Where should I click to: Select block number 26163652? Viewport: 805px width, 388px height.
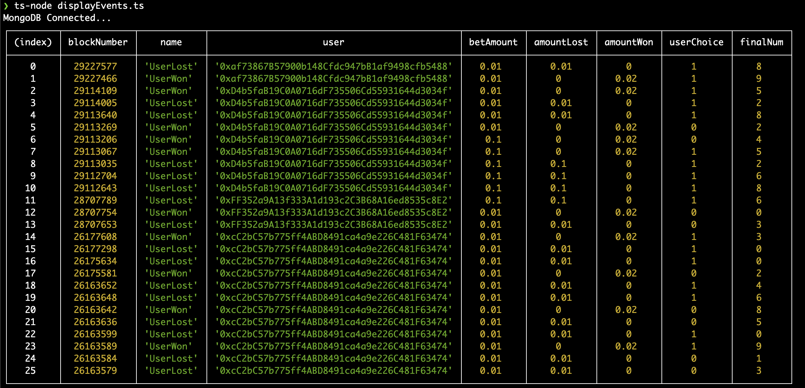[95, 286]
